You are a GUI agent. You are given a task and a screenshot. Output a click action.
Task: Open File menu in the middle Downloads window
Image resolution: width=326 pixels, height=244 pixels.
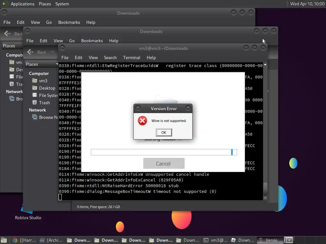click(30, 41)
